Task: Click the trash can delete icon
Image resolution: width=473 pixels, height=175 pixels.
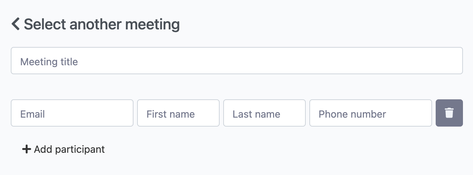Action: click(x=449, y=113)
